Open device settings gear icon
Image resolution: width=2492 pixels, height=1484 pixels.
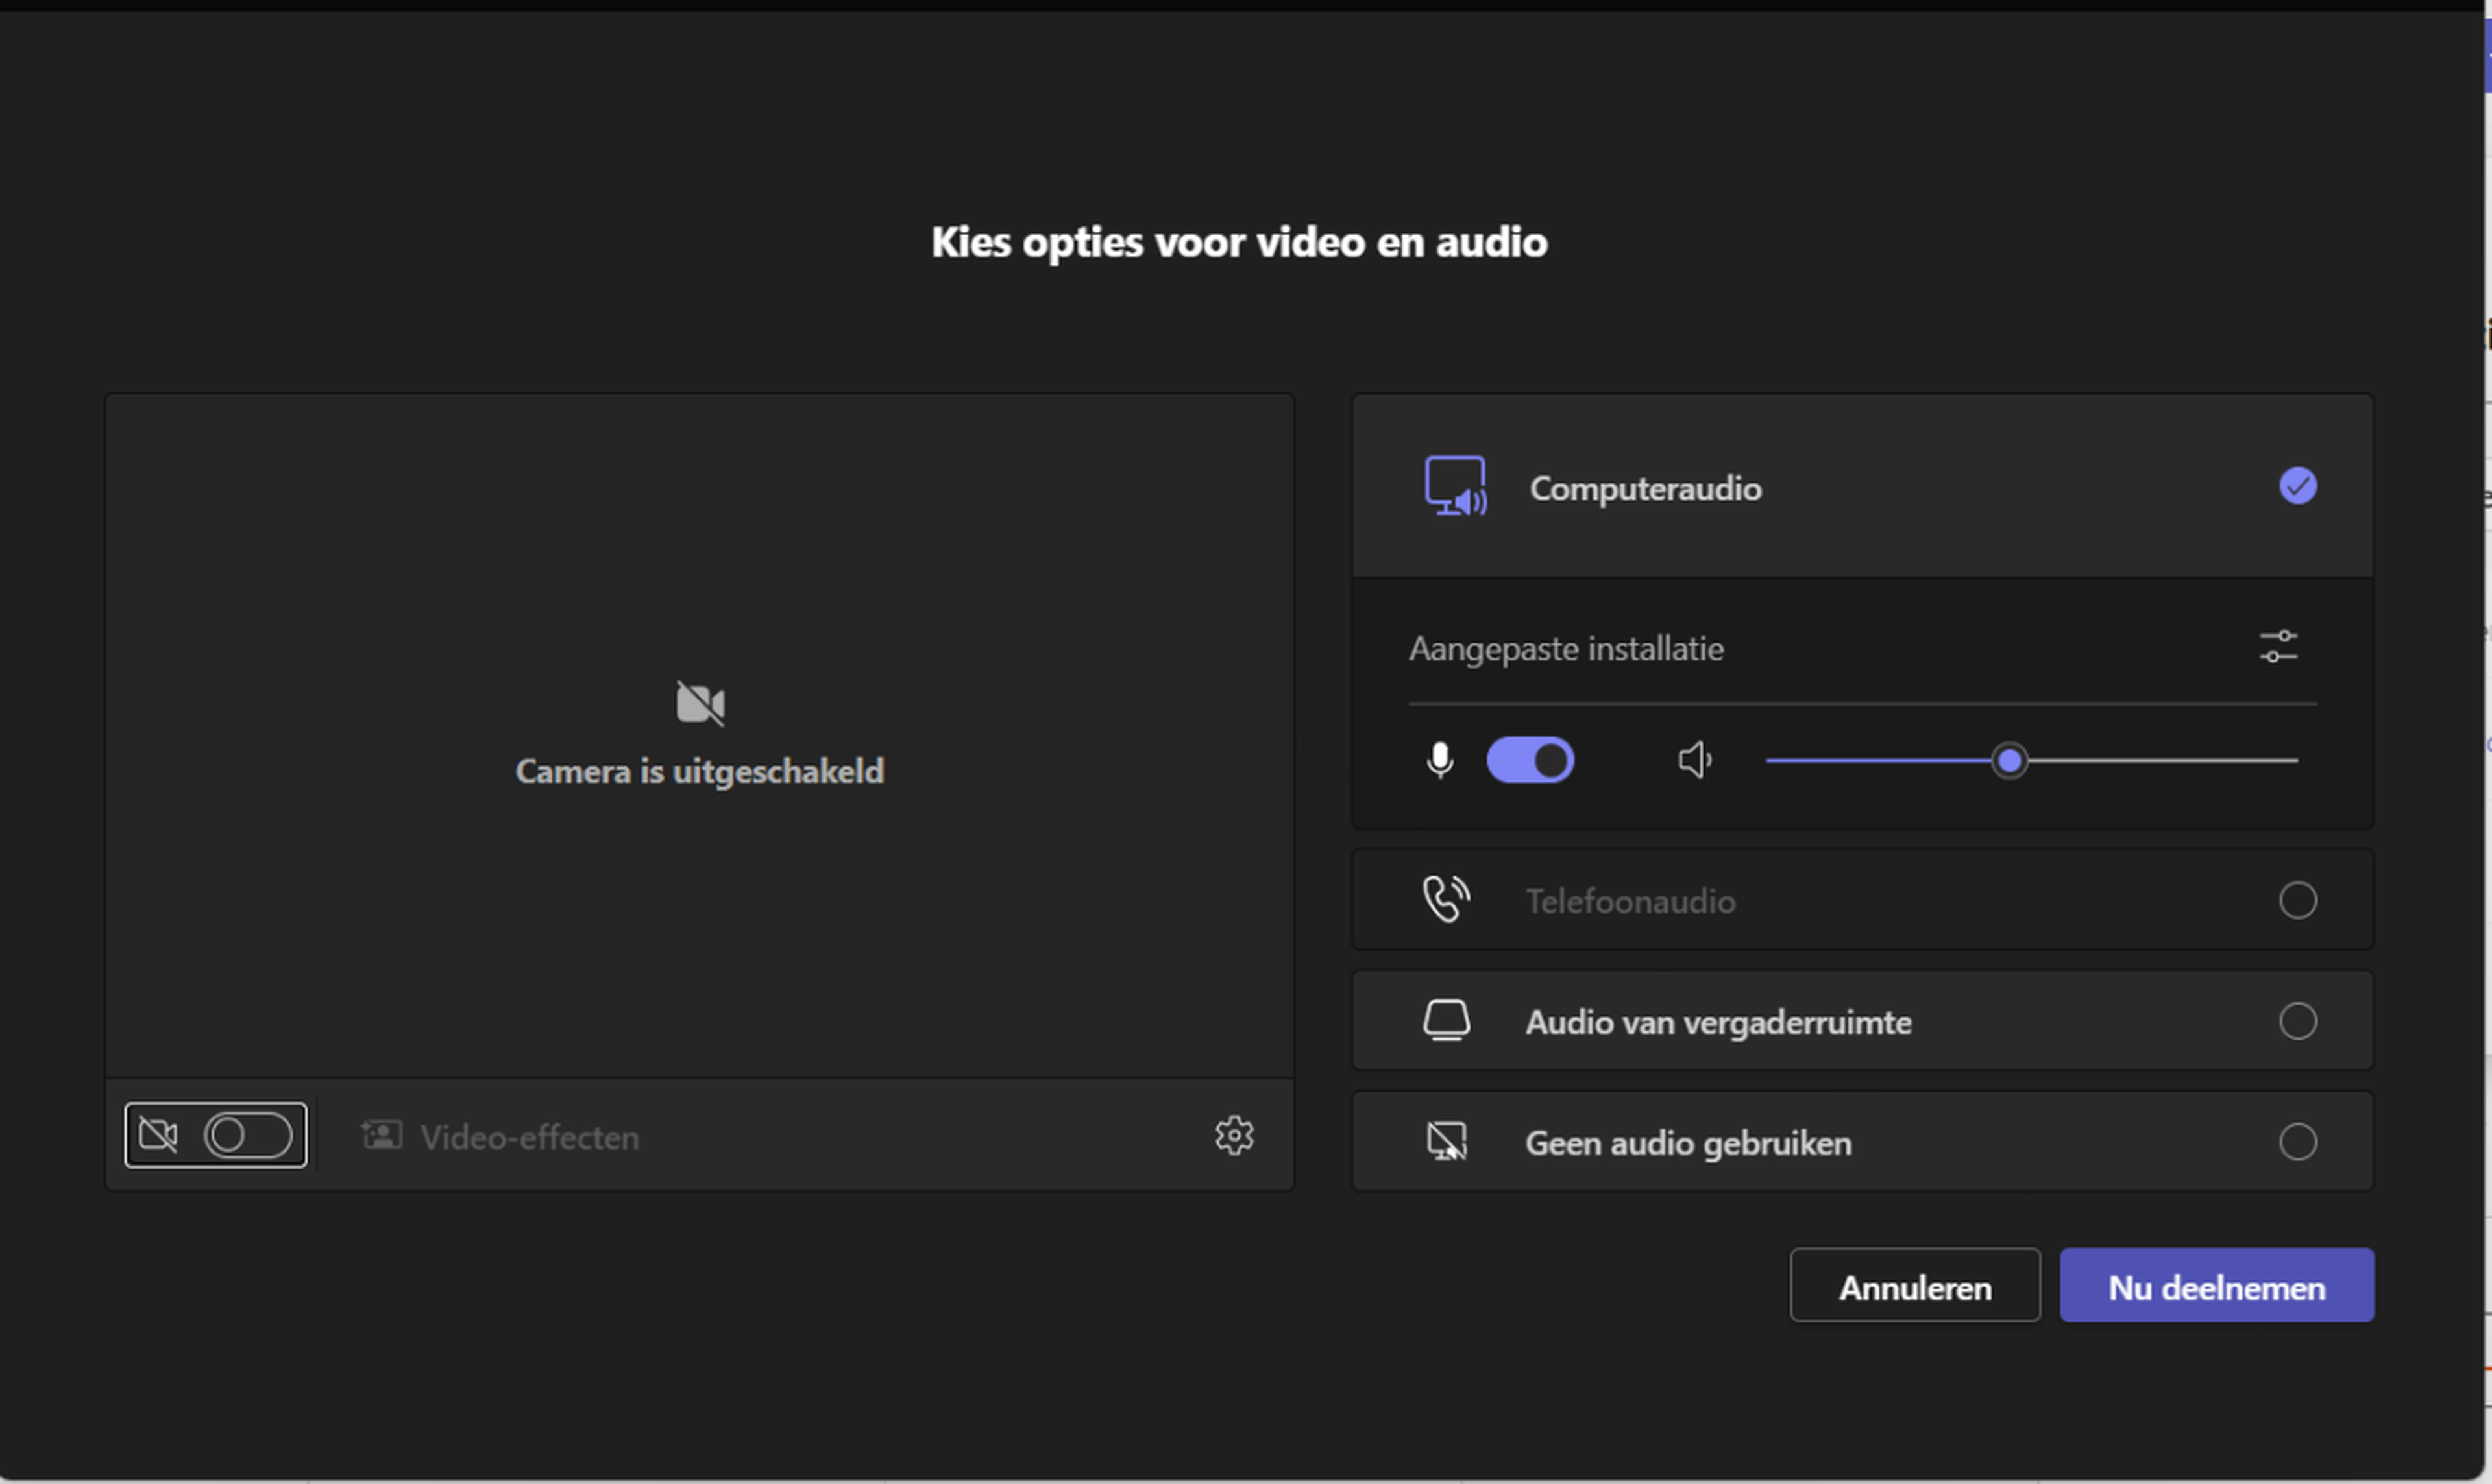[1234, 1135]
